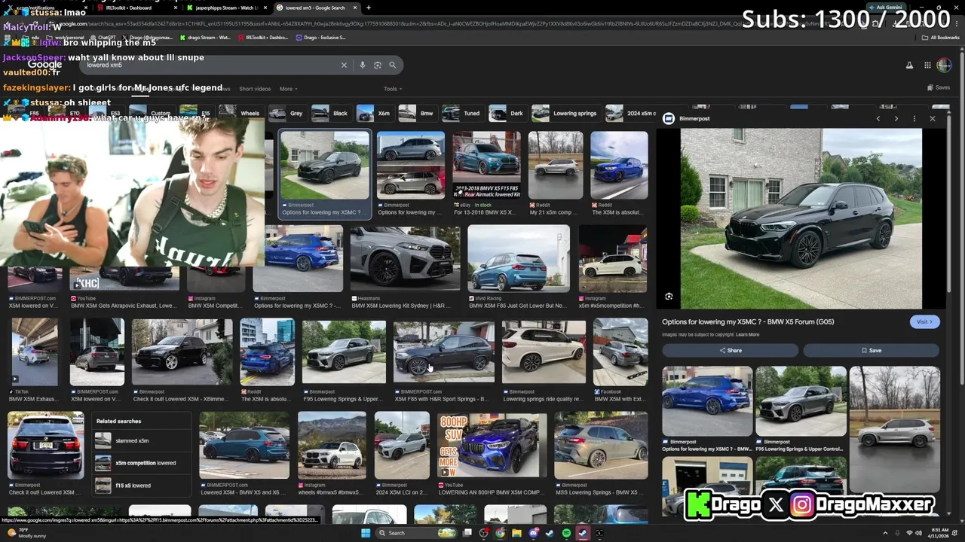The image size is (965, 542).
Task: Filter images by the Grey chip
Action: (286, 113)
